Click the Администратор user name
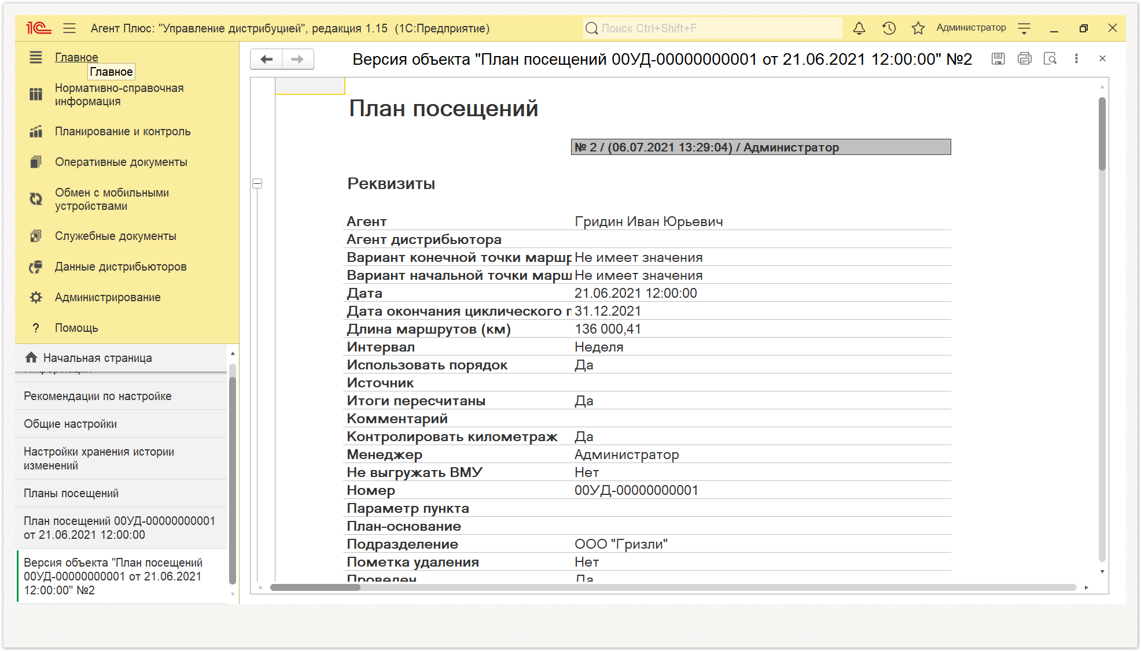Screen dimensions: 1141x651 pos(971,28)
